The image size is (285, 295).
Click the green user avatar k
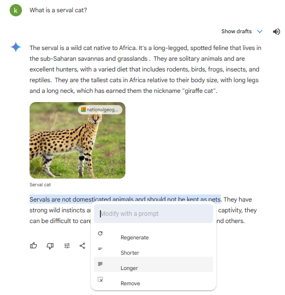pos(16,10)
